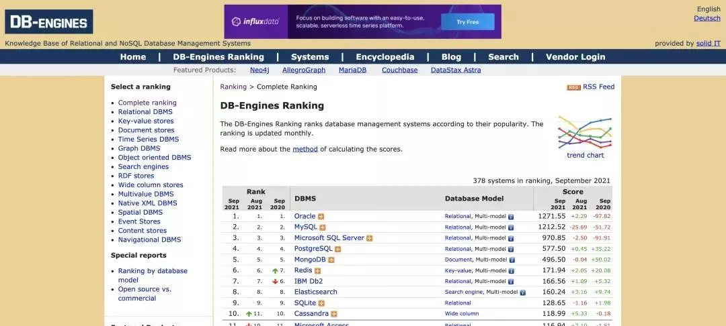Screen dimensions: 726x326
Task: Click the DB-Engines logo
Action: (49, 22)
